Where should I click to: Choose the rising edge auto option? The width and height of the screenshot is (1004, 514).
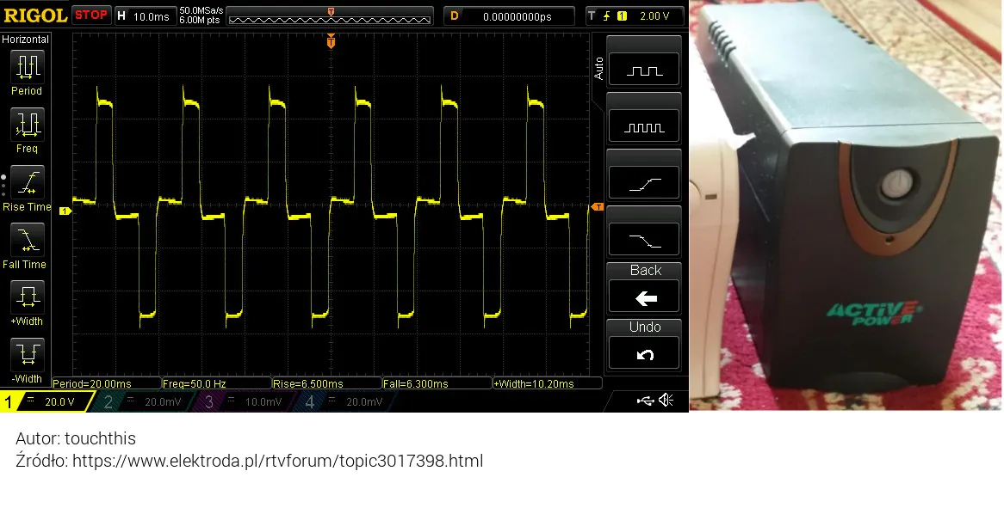tap(644, 183)
